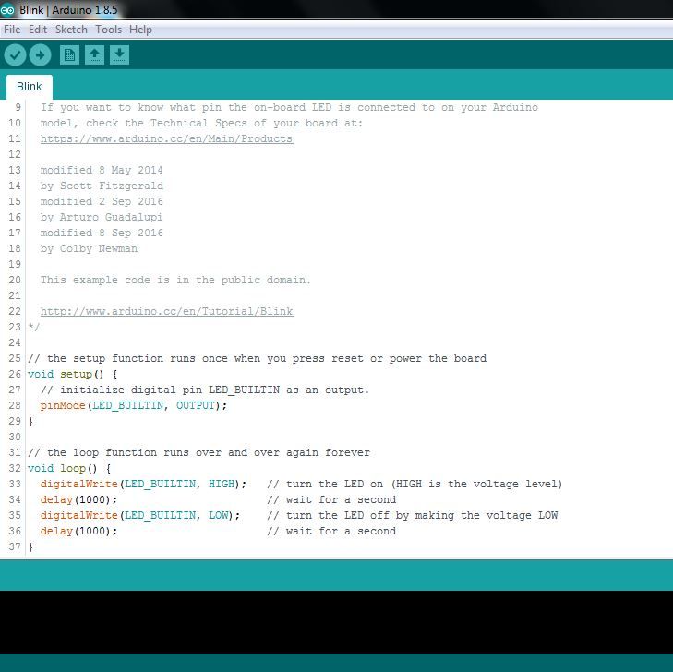This screenshot has width=673, height=672.
Task: Click the void loop() declaration line
Action: coord(69,469)
